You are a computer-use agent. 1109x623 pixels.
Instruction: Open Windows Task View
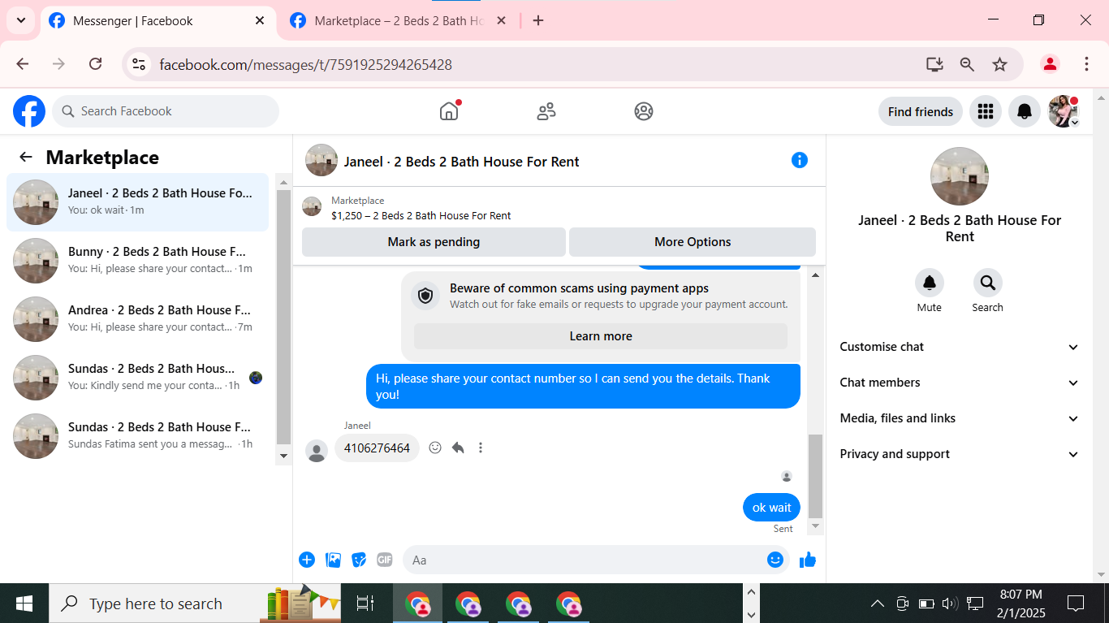[365, 604]
